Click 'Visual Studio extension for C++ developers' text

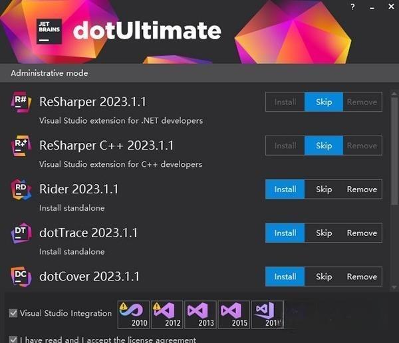click(x=120, y=164)
